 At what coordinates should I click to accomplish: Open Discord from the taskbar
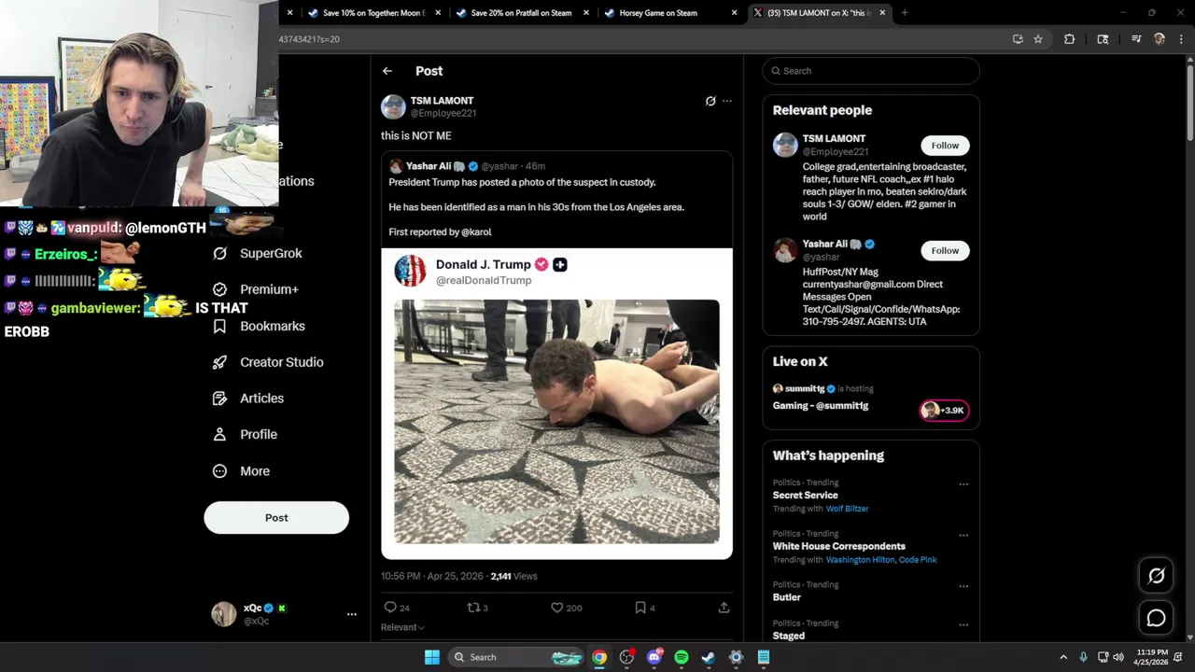tap(654, 657)
